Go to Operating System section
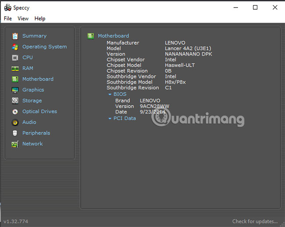Viewport: 285px width, 227px height. pos(45,47)
